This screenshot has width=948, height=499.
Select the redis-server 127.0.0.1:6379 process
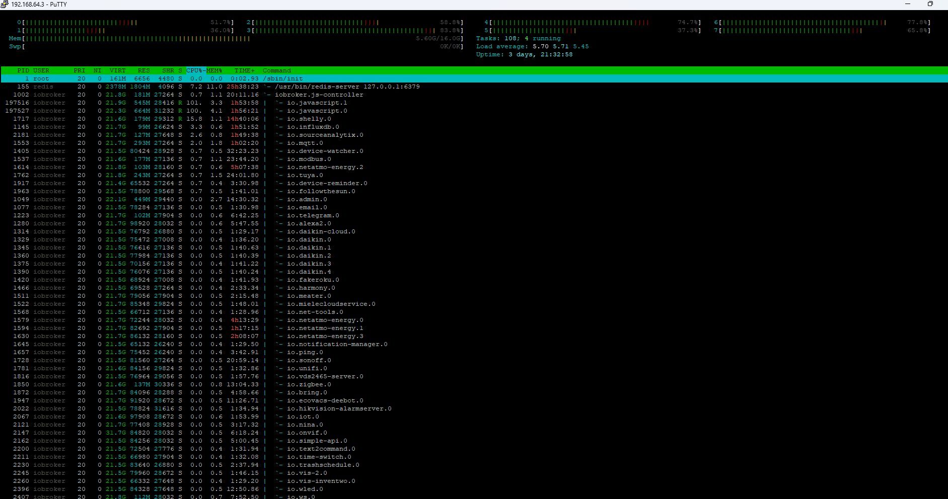474,87
